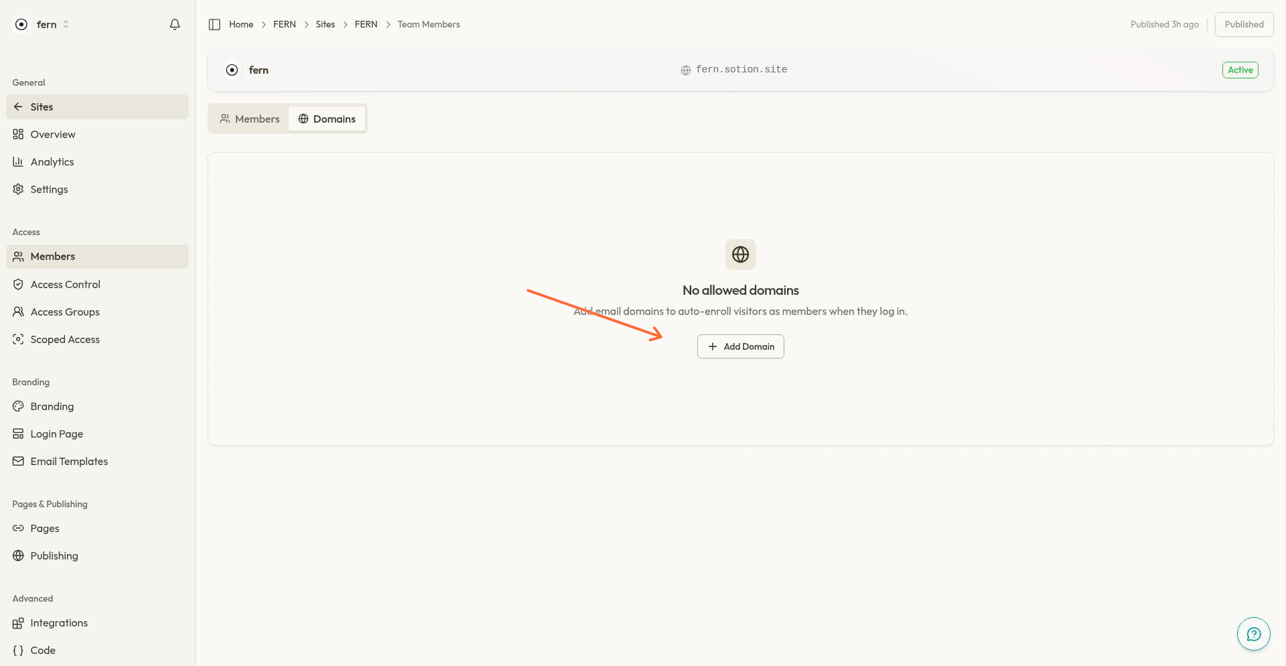
Task: Open Access Groups page
Action: coord(97,312)
